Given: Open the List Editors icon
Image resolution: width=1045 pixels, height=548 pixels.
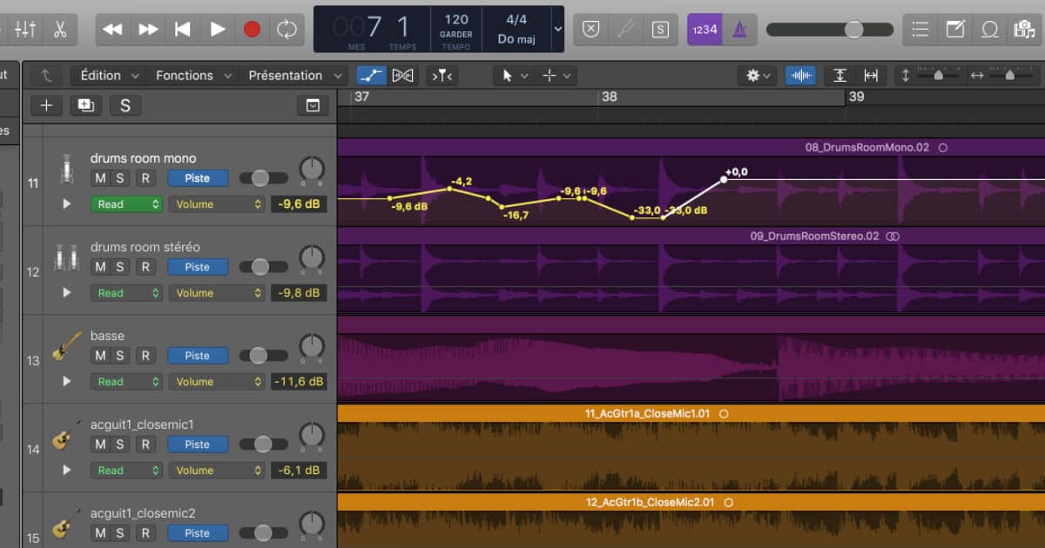Looking at the screenshot, I should click(920, 30).
